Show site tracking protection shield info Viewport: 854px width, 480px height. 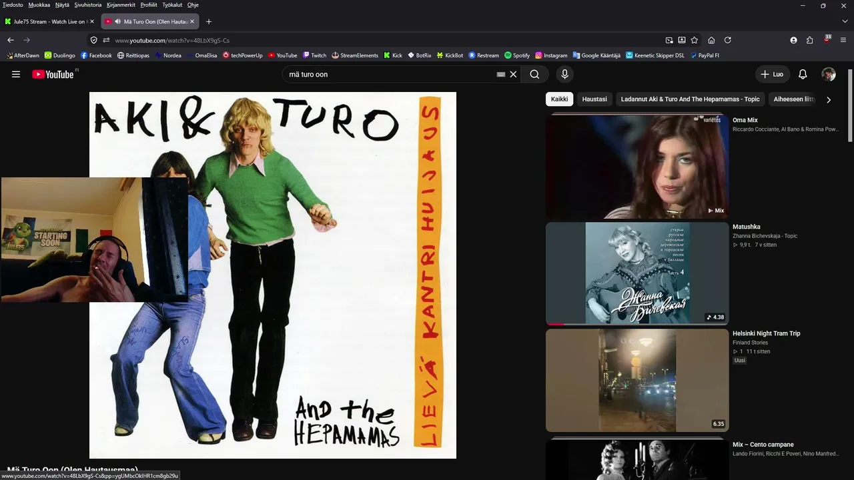[x=94, y=40]
